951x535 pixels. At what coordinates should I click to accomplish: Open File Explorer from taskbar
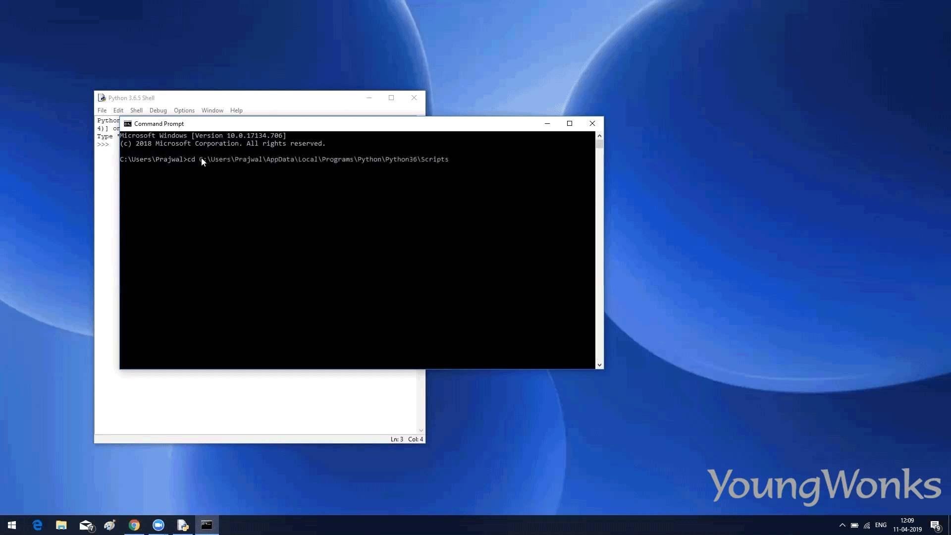coord(61,525)
